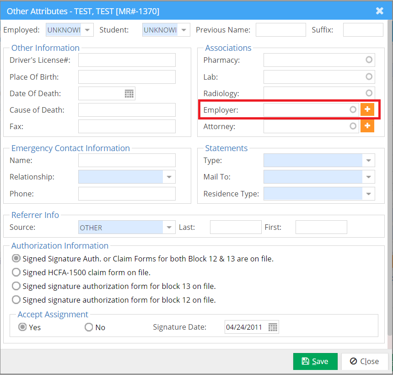
Task: Click the Save button
Action: (315, 361)
